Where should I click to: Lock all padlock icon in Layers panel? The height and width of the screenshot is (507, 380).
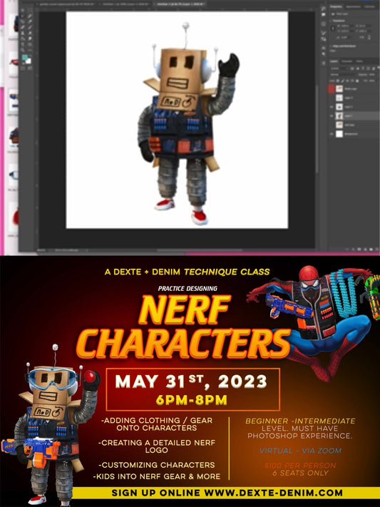357,81
